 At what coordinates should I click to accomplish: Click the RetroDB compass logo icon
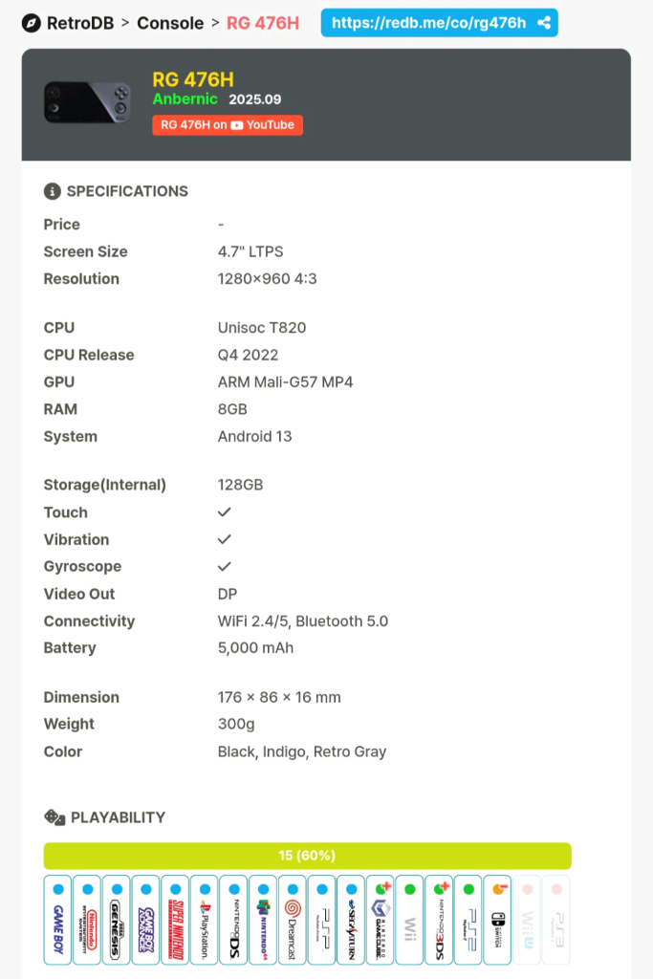tap(31, 23)
